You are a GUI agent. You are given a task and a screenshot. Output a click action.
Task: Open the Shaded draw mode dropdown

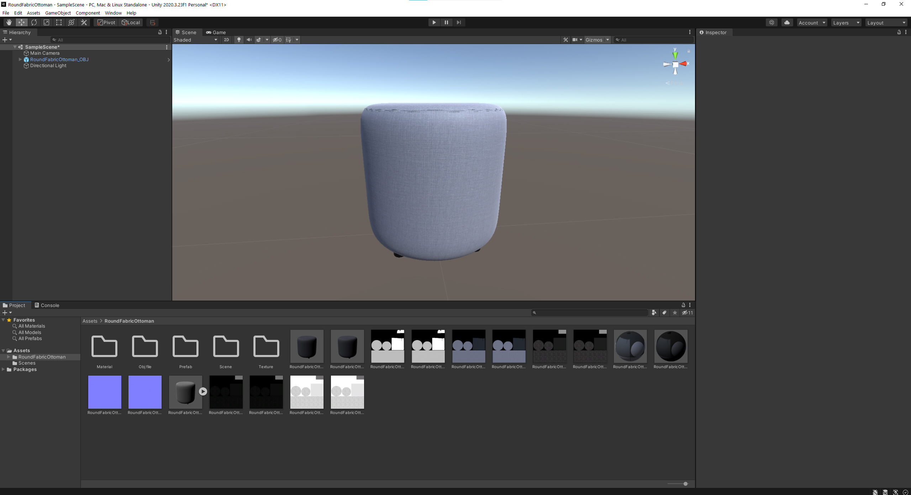[x=195, y=40]
